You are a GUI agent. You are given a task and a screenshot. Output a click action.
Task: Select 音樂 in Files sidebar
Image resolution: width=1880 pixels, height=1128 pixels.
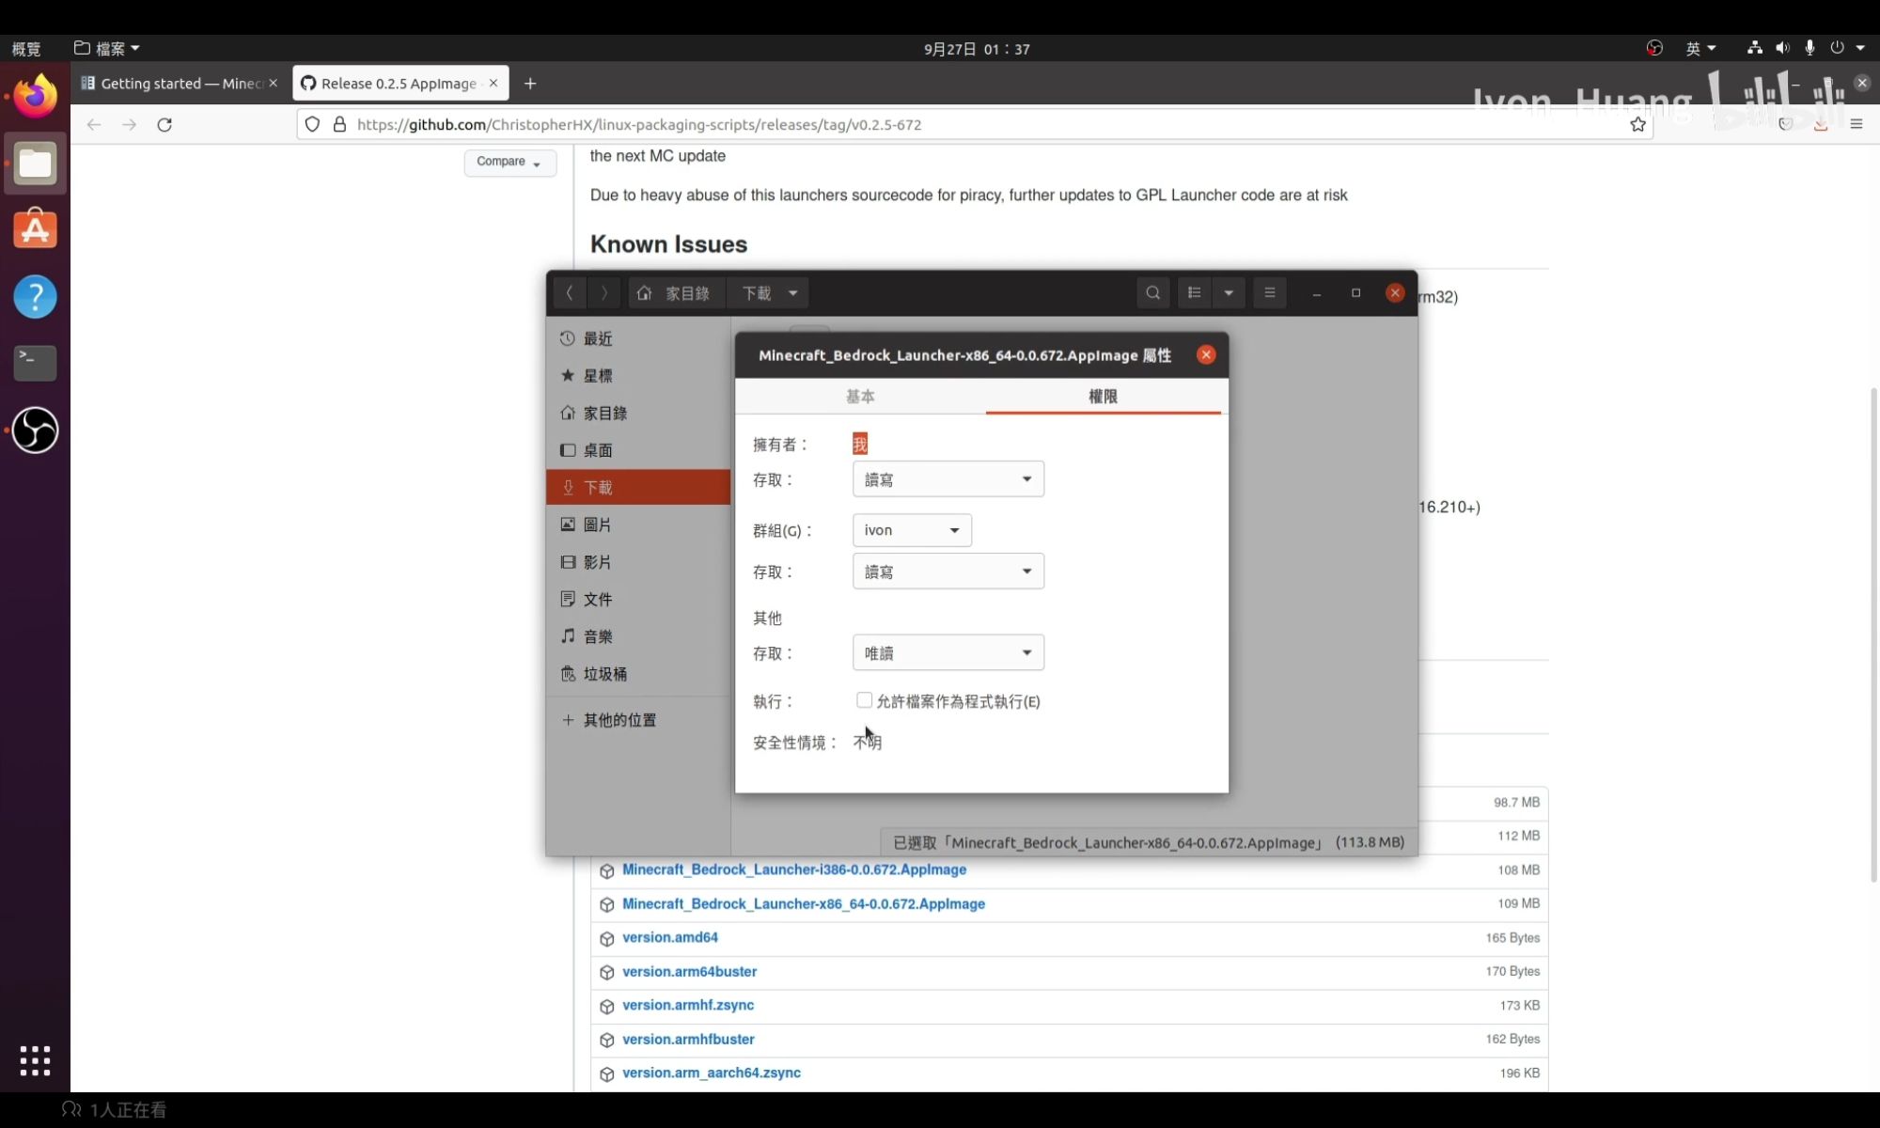pos(638,636)
